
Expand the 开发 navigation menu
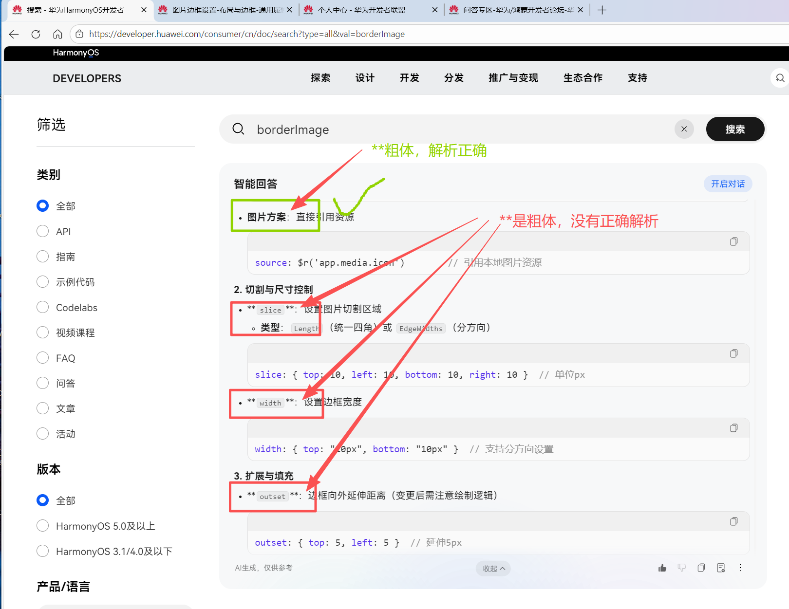[409, 78]
